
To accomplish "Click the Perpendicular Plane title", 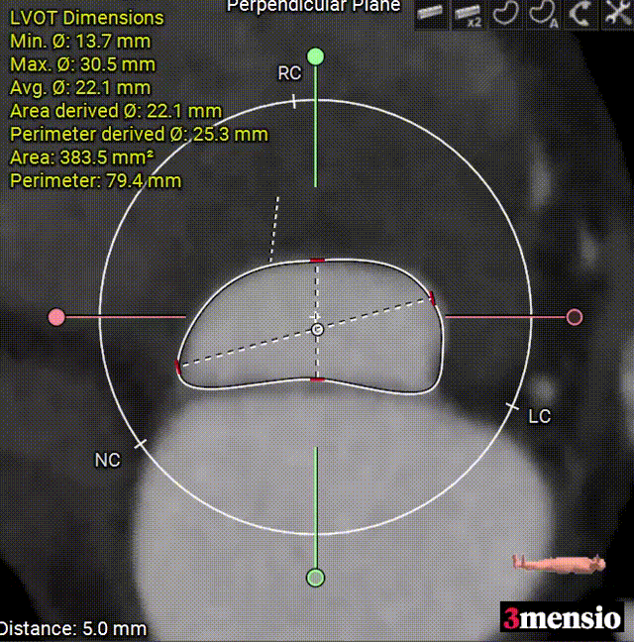I will 313,7.
